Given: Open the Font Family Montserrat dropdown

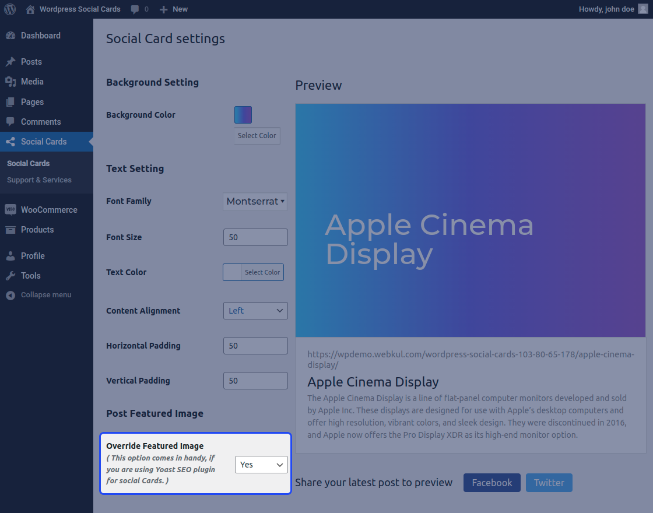Looking at the screenshot, I should coord(255,202).
